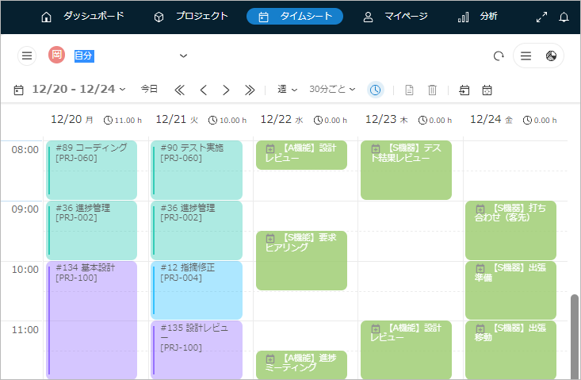The width and height of the screenshot is (581, 380).
Task: Click the trash delete icon
Action: [x=432, y=90]
